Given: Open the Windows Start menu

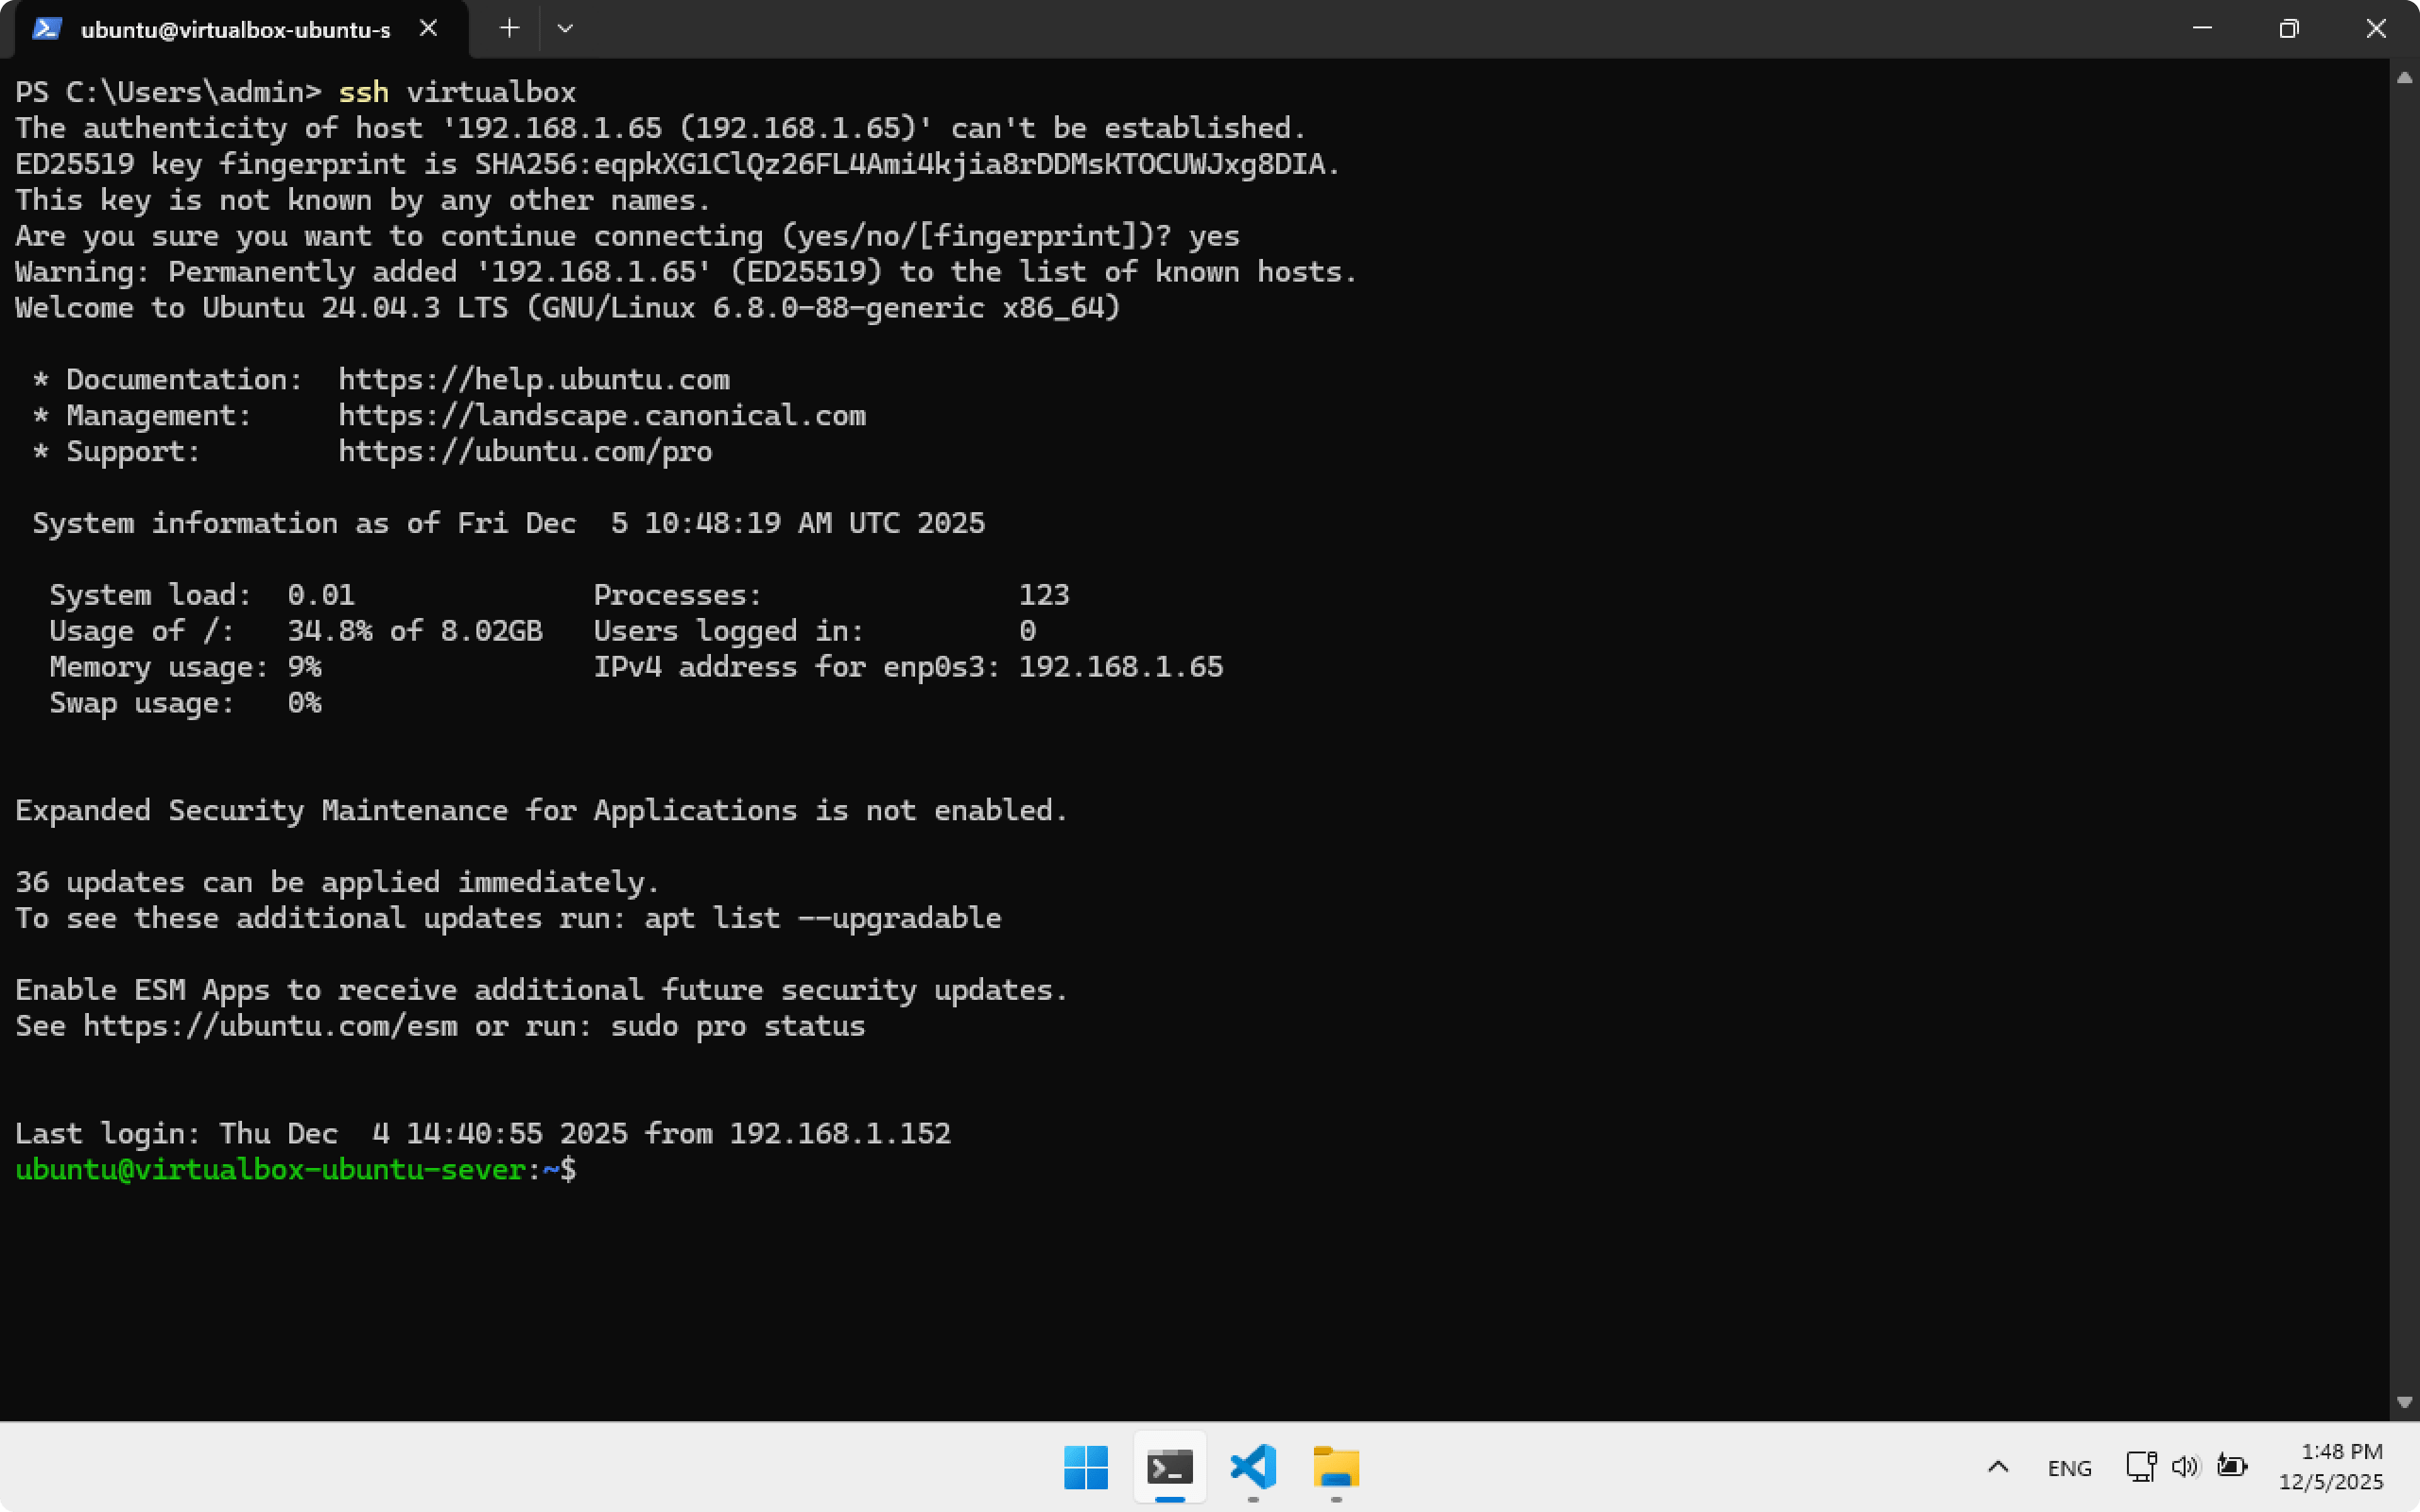Looking at the screenshot, I should (x=1086, y=1467).
